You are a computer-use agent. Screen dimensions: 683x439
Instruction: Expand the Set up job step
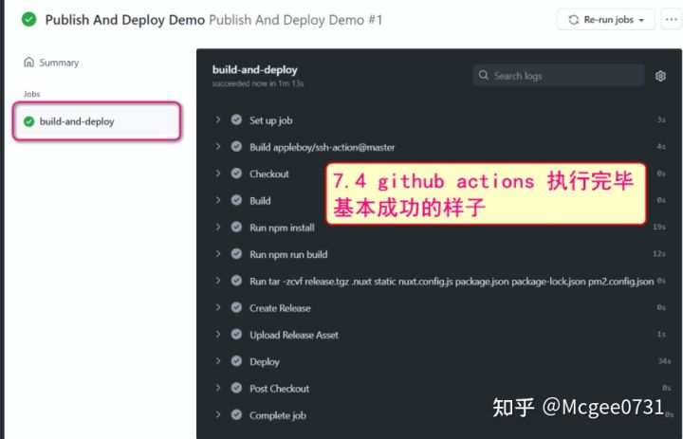tap(218, 119)
